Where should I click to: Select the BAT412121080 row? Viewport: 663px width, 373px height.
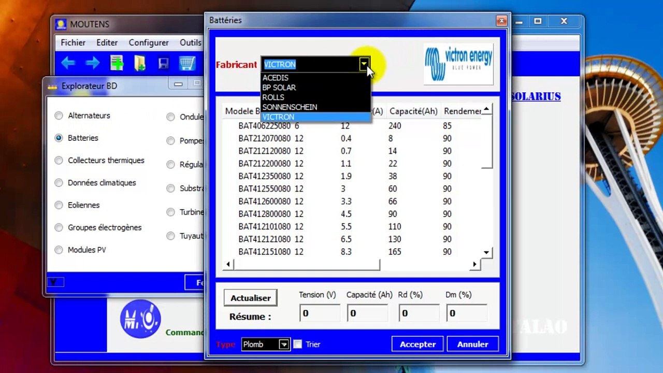[352, 239]
